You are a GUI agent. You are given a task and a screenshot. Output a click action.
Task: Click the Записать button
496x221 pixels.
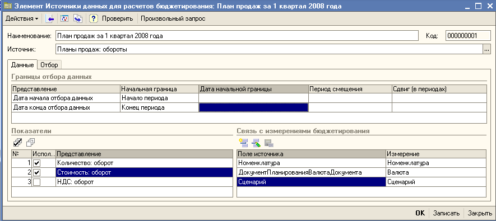pyautogui.click(x=446, y=213)
